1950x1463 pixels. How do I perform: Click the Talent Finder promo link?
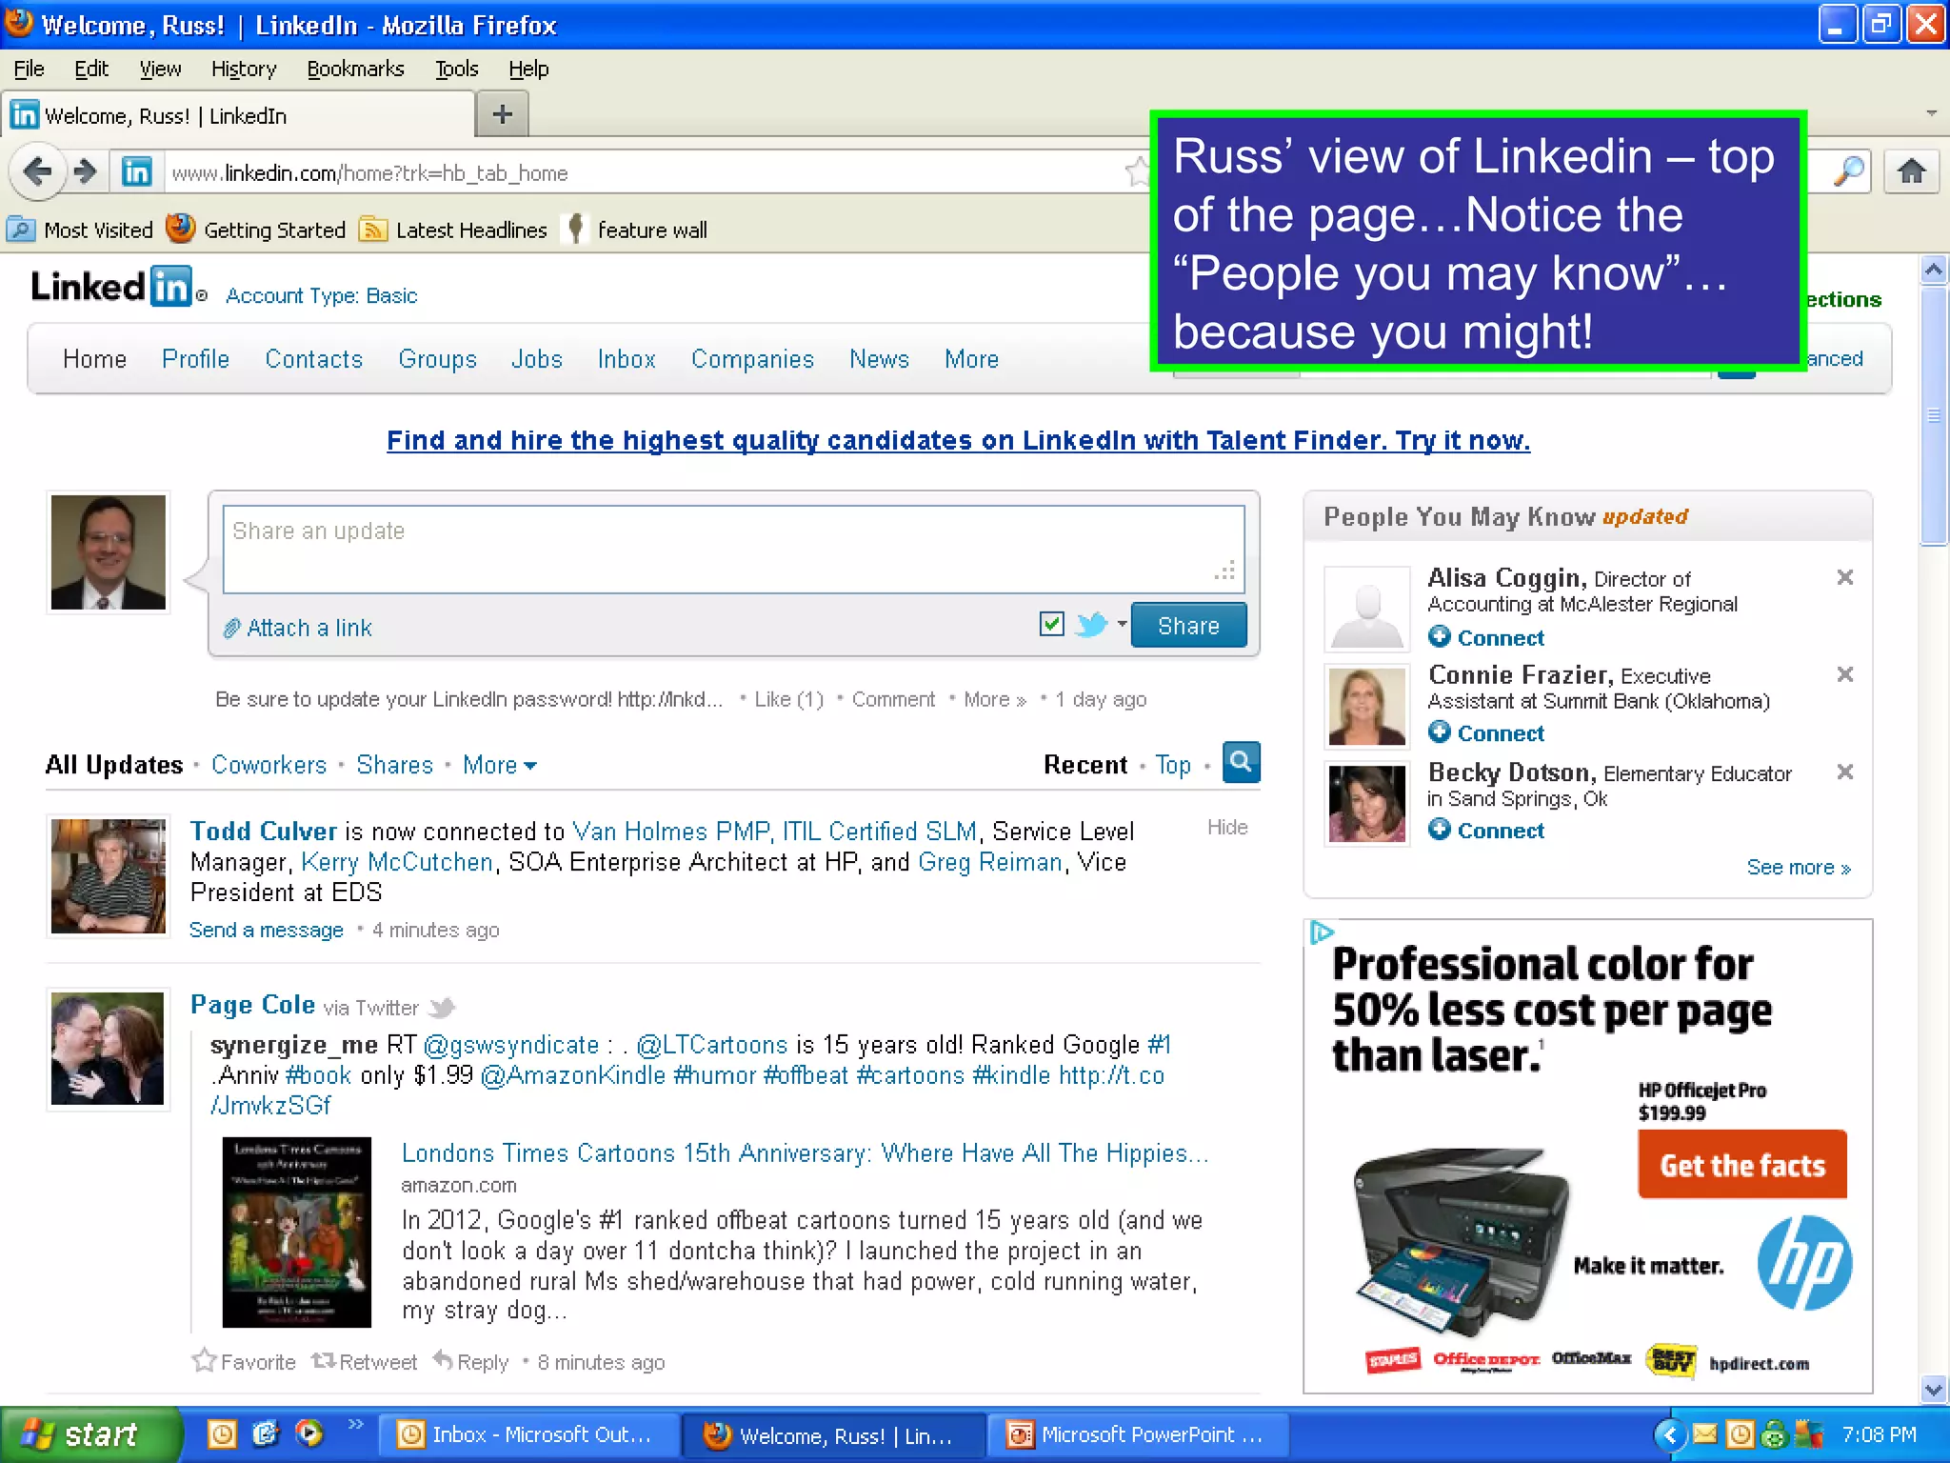958,440
